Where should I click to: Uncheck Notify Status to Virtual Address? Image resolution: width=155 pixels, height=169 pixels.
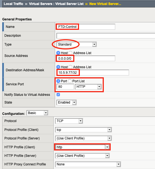[58, 95]
